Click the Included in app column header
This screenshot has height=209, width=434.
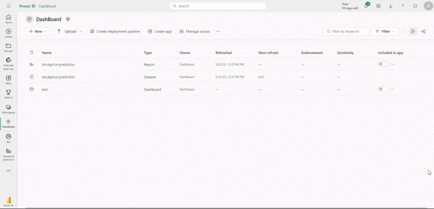coord(390,53)
